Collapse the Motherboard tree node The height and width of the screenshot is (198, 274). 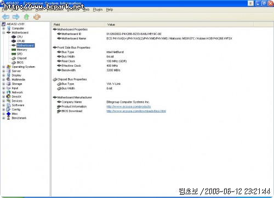click(x=4, y=33)
